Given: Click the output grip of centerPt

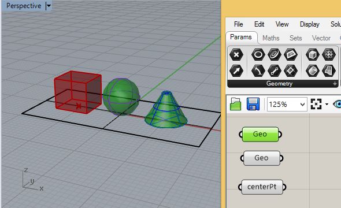Looking at the screenshot, I should tap(285, 187).
